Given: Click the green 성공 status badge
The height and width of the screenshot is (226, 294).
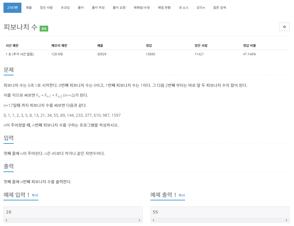Looking at the screenshot, I should (44, 29).
